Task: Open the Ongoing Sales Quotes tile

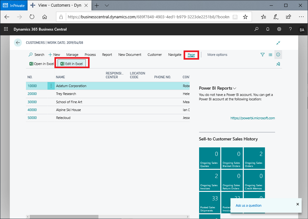Action: pyautogui.click(x=210, y=158)
